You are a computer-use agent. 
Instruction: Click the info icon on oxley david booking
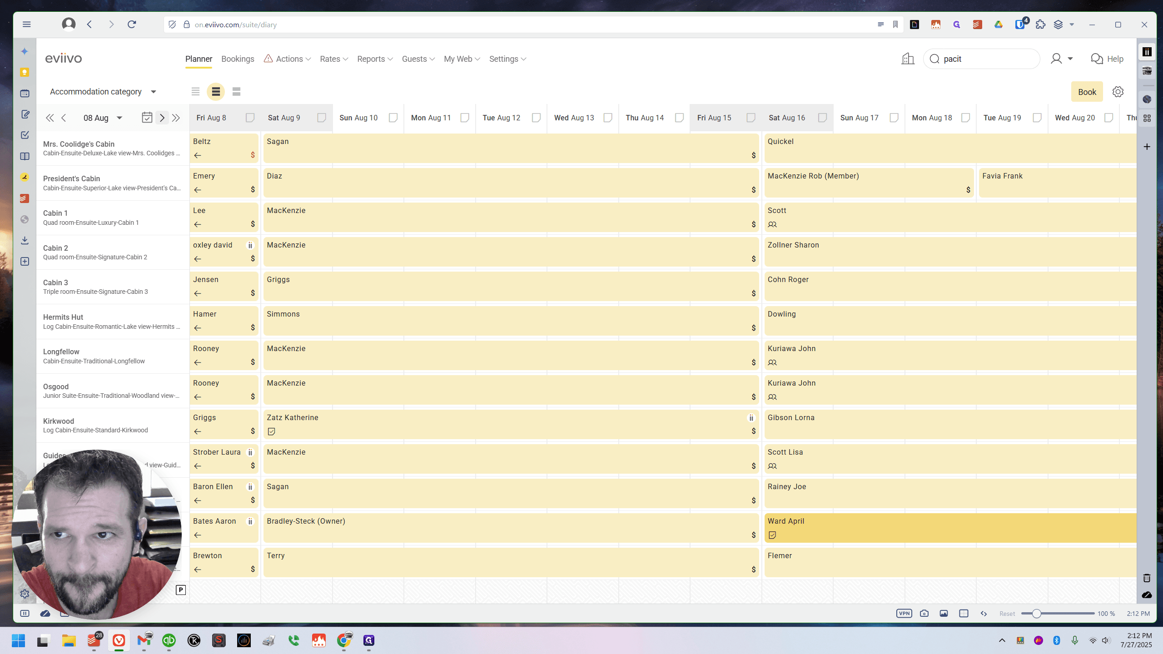pyautogui.click(x=250, y=245)
